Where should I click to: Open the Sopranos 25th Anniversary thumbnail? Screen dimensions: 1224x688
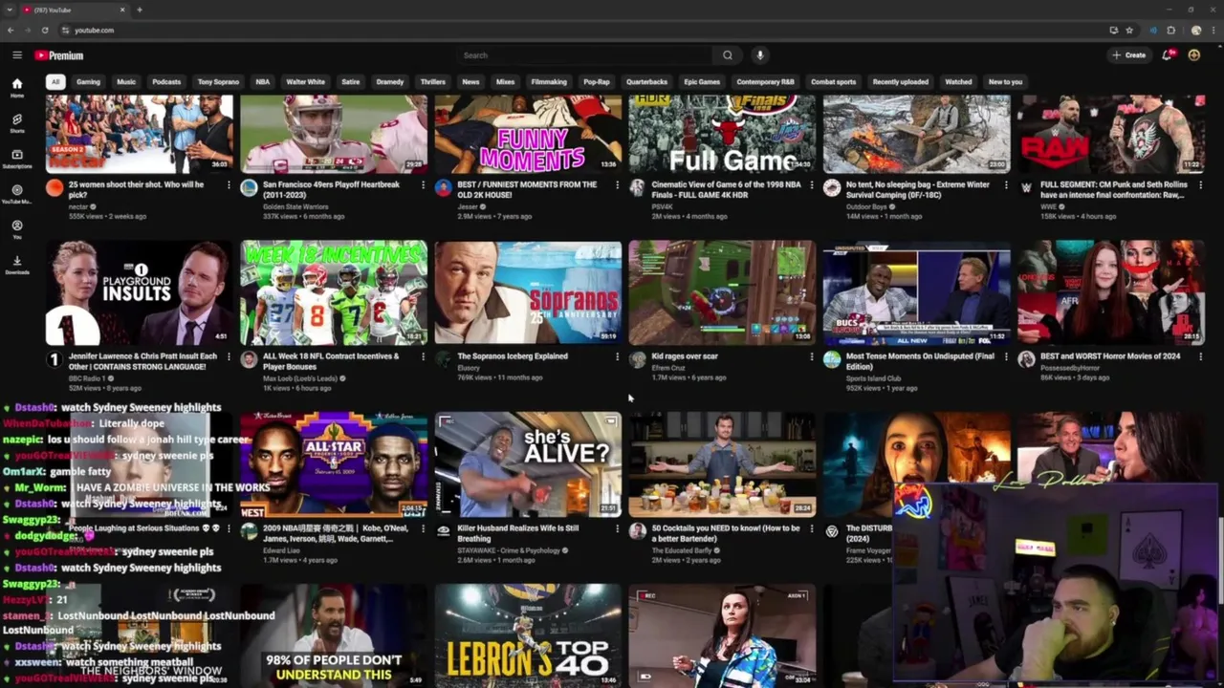click(x=528, y=292)
